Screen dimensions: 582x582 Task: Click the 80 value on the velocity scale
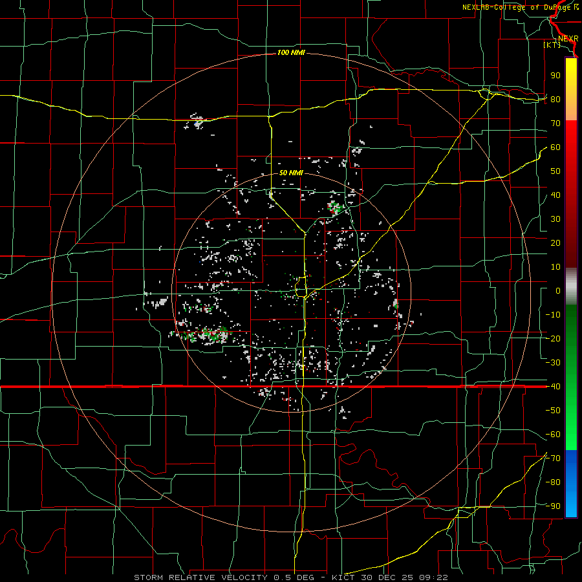[555, 99]
